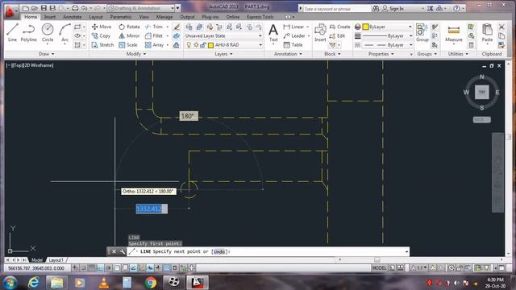The image size is (516, 290).
Task: Click the Model tab
Action: [x=37, y=260]
